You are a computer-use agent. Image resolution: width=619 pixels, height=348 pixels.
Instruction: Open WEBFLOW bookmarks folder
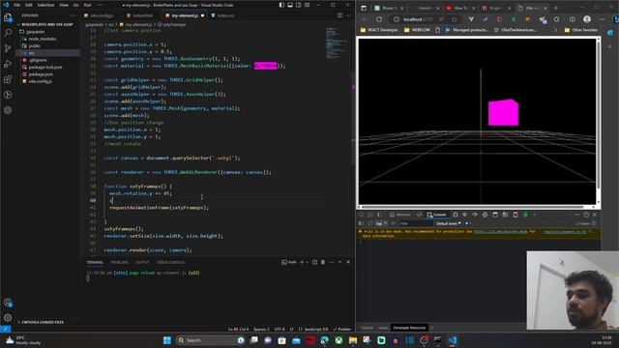pyautogui.click(x=417, y=30)
